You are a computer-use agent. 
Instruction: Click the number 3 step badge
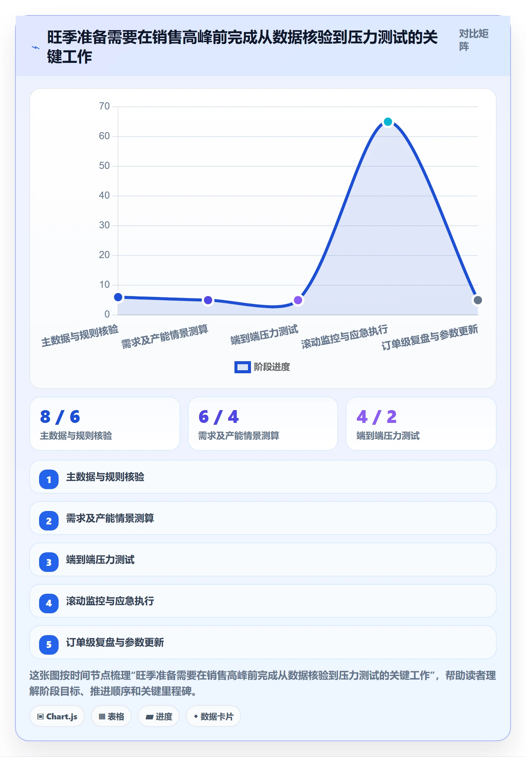point(49,562)
